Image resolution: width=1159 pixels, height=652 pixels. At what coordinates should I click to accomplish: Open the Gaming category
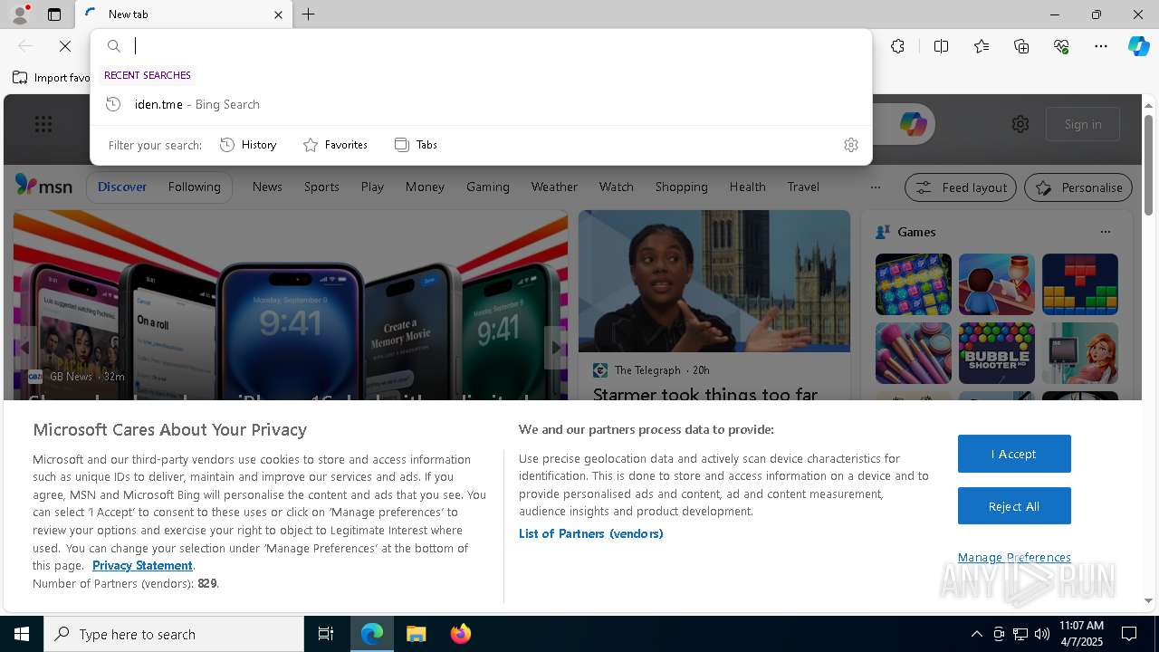tap(488, 187)
